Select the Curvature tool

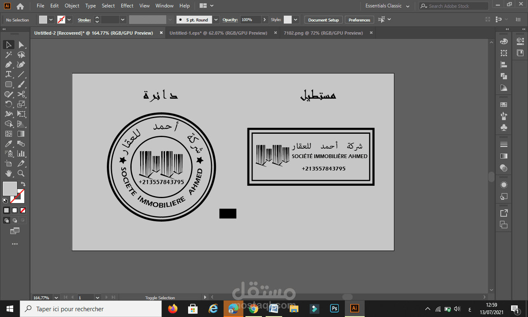click(21, 64)
